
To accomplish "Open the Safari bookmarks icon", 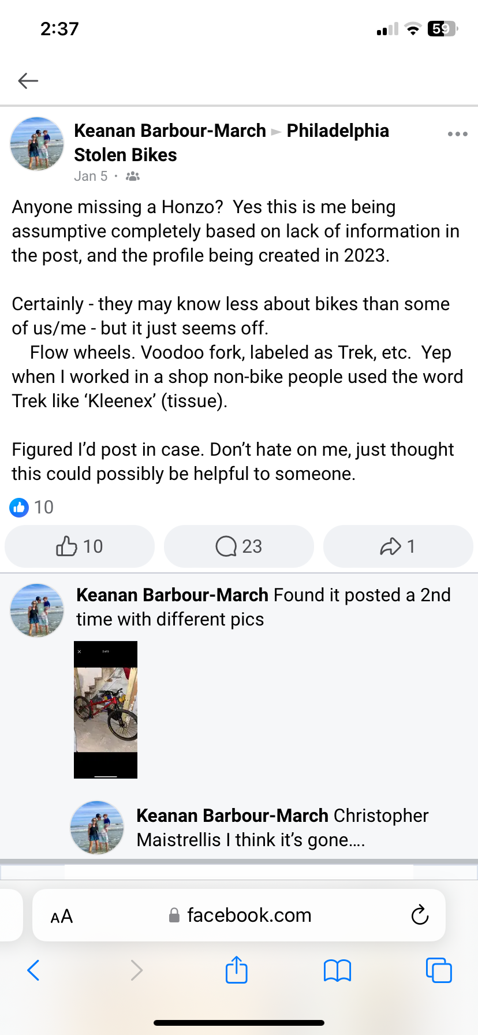I will coord(337,970).
